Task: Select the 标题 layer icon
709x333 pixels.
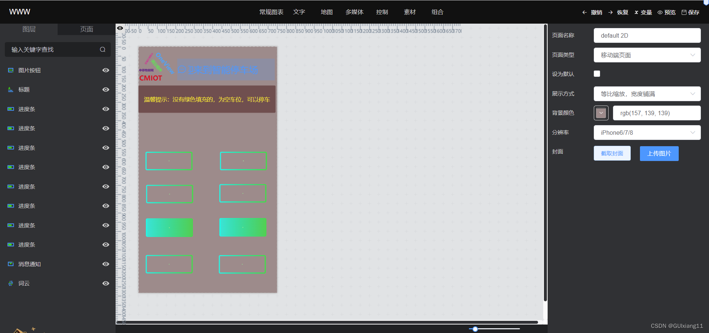Action: 11,89
